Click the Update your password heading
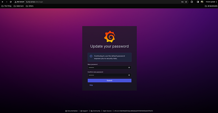 pos(109,46)
